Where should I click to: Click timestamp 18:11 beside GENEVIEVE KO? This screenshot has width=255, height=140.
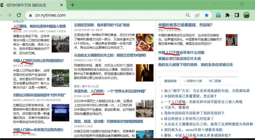point(99,30)
